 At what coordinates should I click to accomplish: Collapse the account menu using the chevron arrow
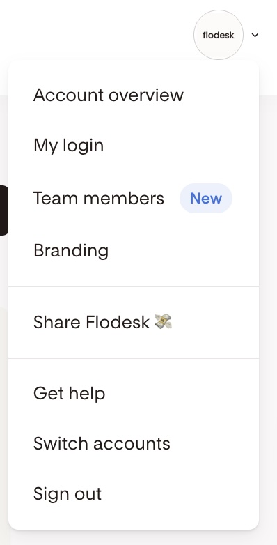[255, 35]
